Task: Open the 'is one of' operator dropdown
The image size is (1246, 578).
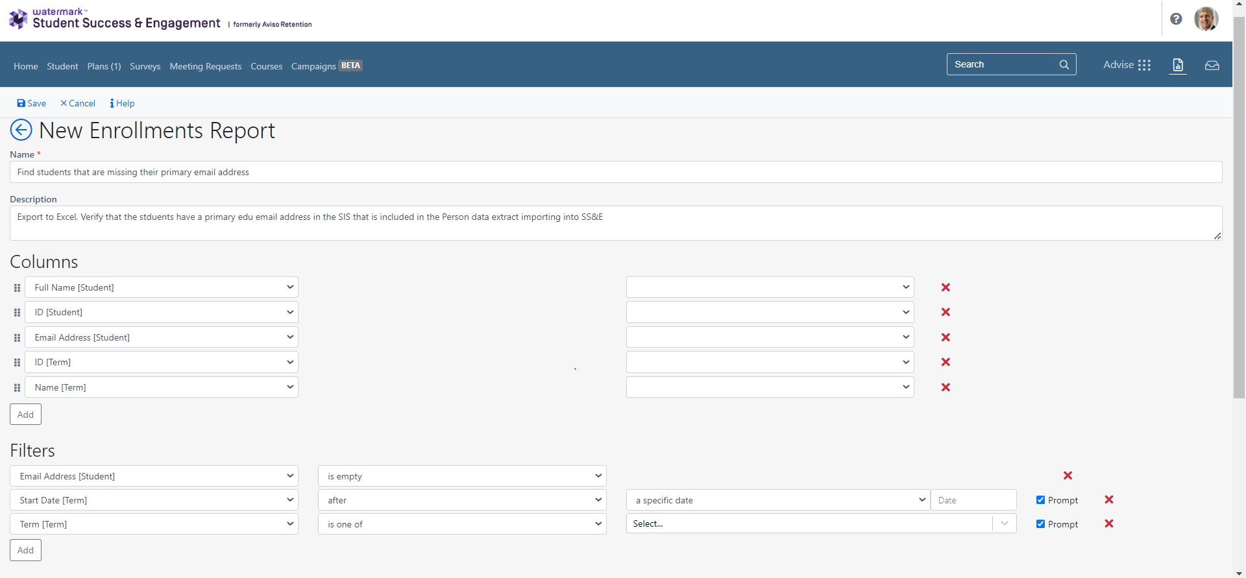Action: 462,524
